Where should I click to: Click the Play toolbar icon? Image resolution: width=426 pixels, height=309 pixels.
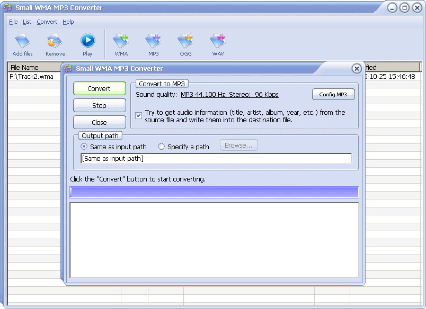click(x=87, y=45)
